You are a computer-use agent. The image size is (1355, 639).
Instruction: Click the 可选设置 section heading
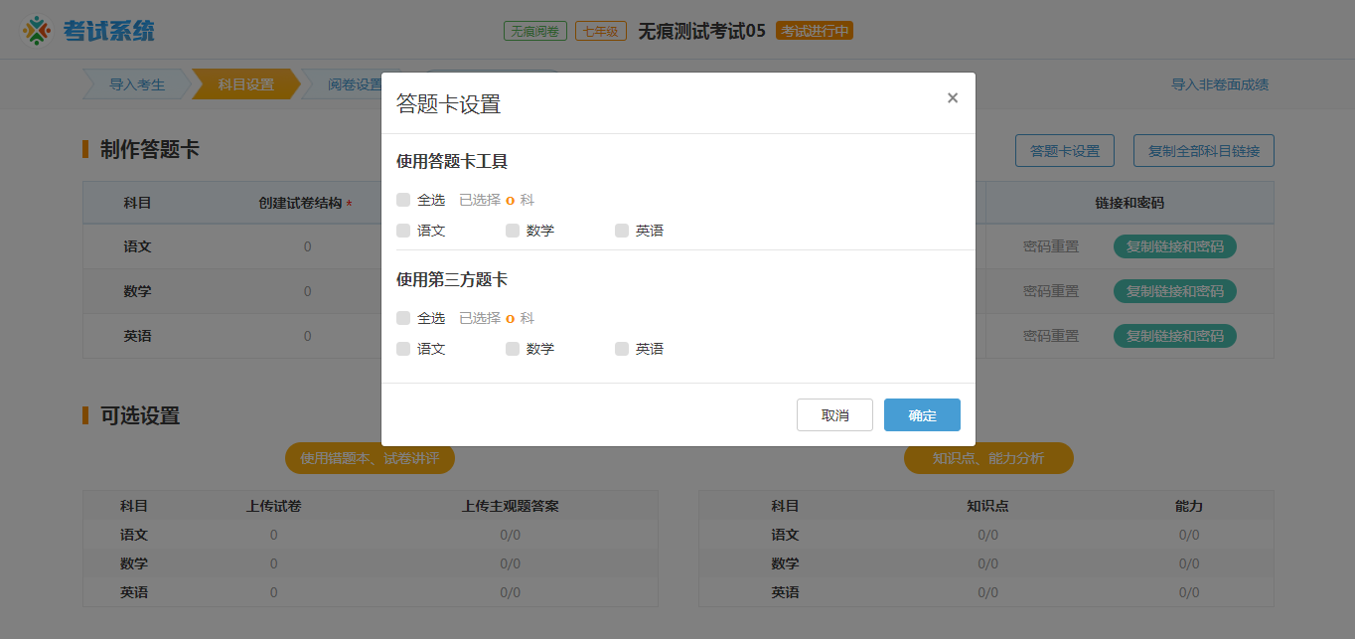point(140,416)
